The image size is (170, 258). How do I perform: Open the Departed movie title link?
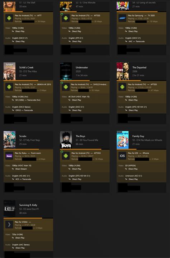click(139, 67)
